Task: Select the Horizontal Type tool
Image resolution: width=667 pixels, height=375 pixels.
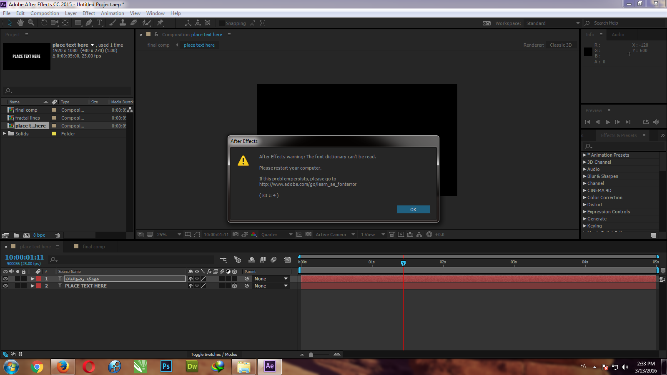Action: 99,23
